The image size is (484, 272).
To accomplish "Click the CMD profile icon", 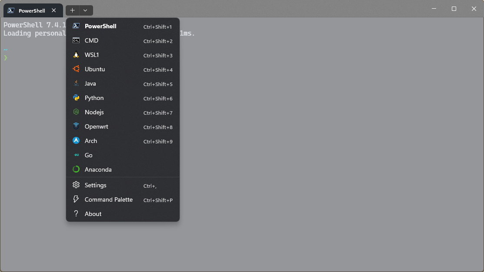I will 76,40.
